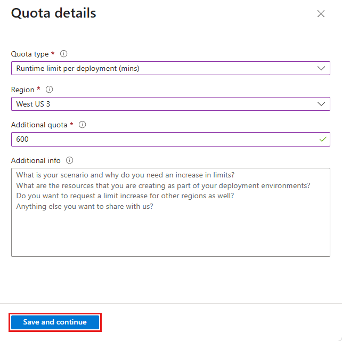Focus the Additional info text area
This screenshot has height=341, width=342.
coord(170,212)
